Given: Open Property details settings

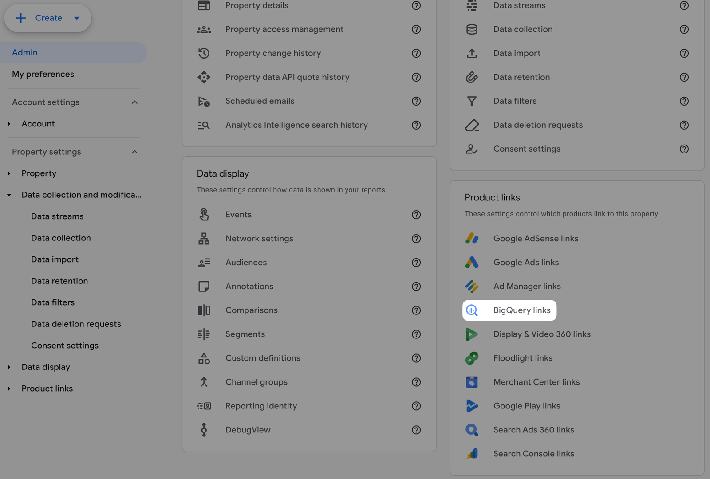Looking at the screenshot, I should coord(257,5).
